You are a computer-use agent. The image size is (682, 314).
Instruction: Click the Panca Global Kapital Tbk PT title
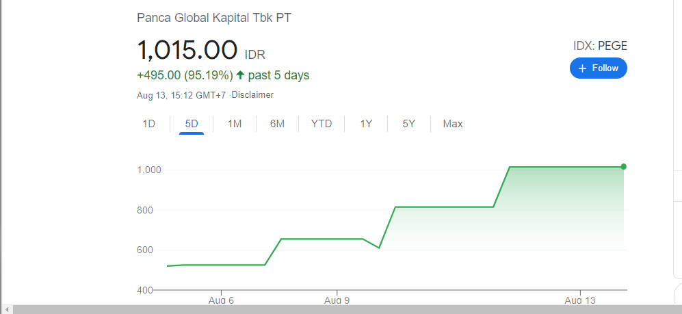pyautogui.click(x=213, y=18)
